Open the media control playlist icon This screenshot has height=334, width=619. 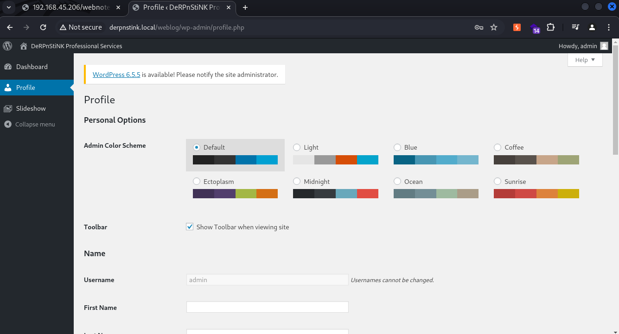(x=575, y=27)
